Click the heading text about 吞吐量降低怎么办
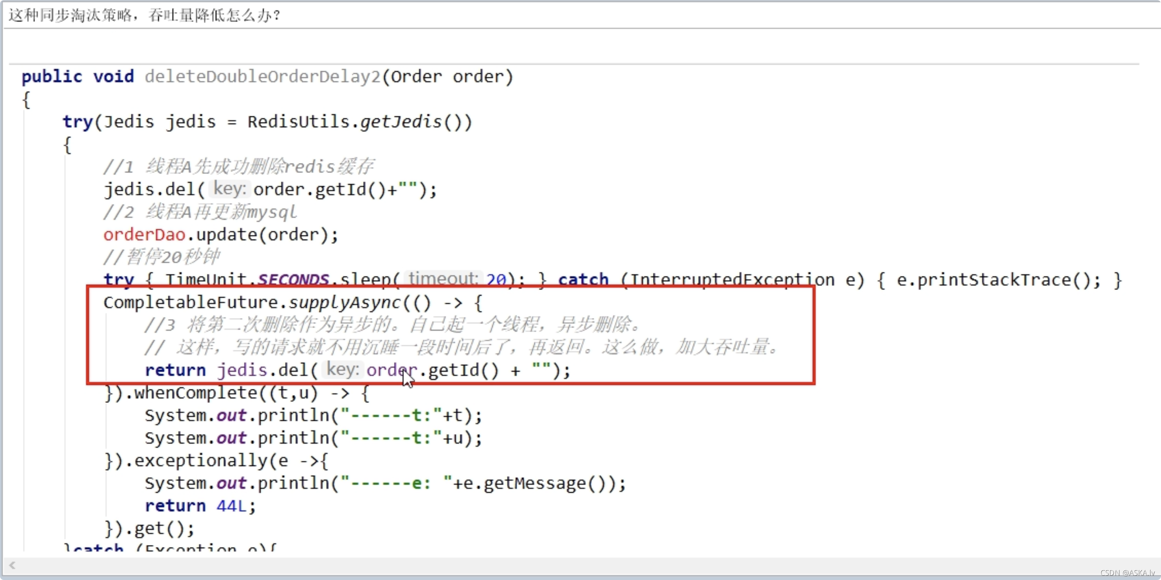This screenshot has width=1161, height=580. (144, 15)
